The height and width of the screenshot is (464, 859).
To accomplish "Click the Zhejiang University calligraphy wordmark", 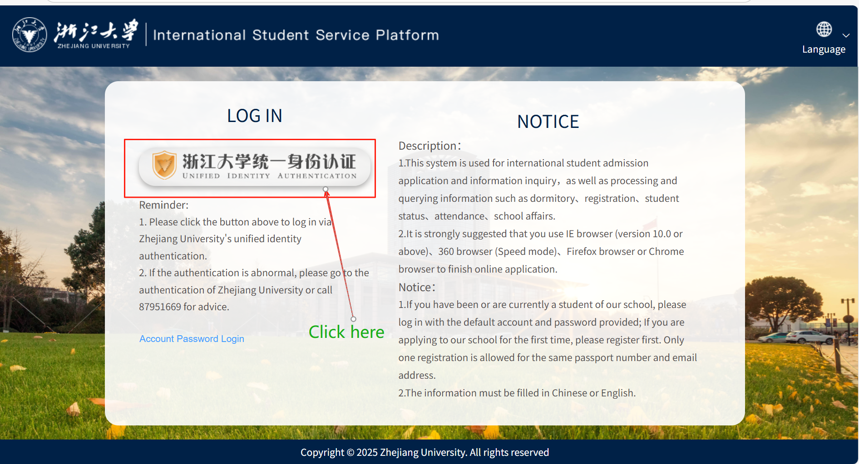I will pyautogui.click(x=96, y=33).
